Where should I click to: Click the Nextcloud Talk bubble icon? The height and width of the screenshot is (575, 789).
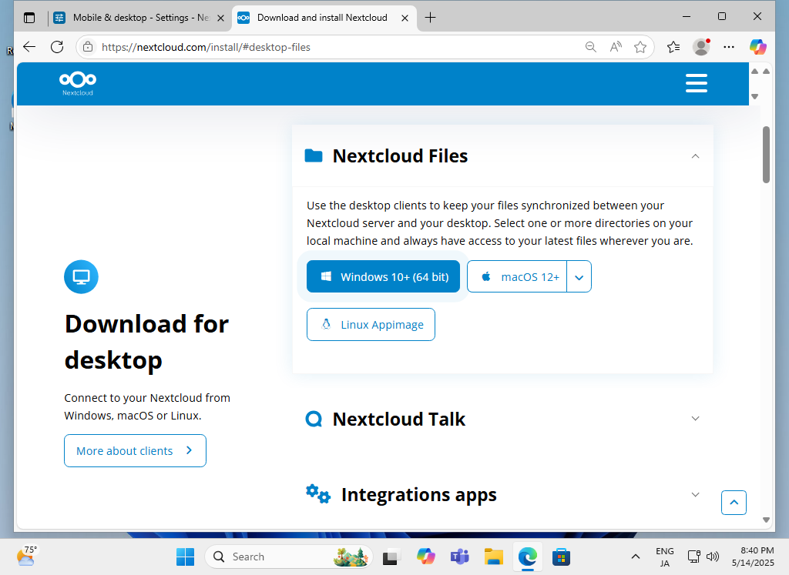[x=314, y=419]
